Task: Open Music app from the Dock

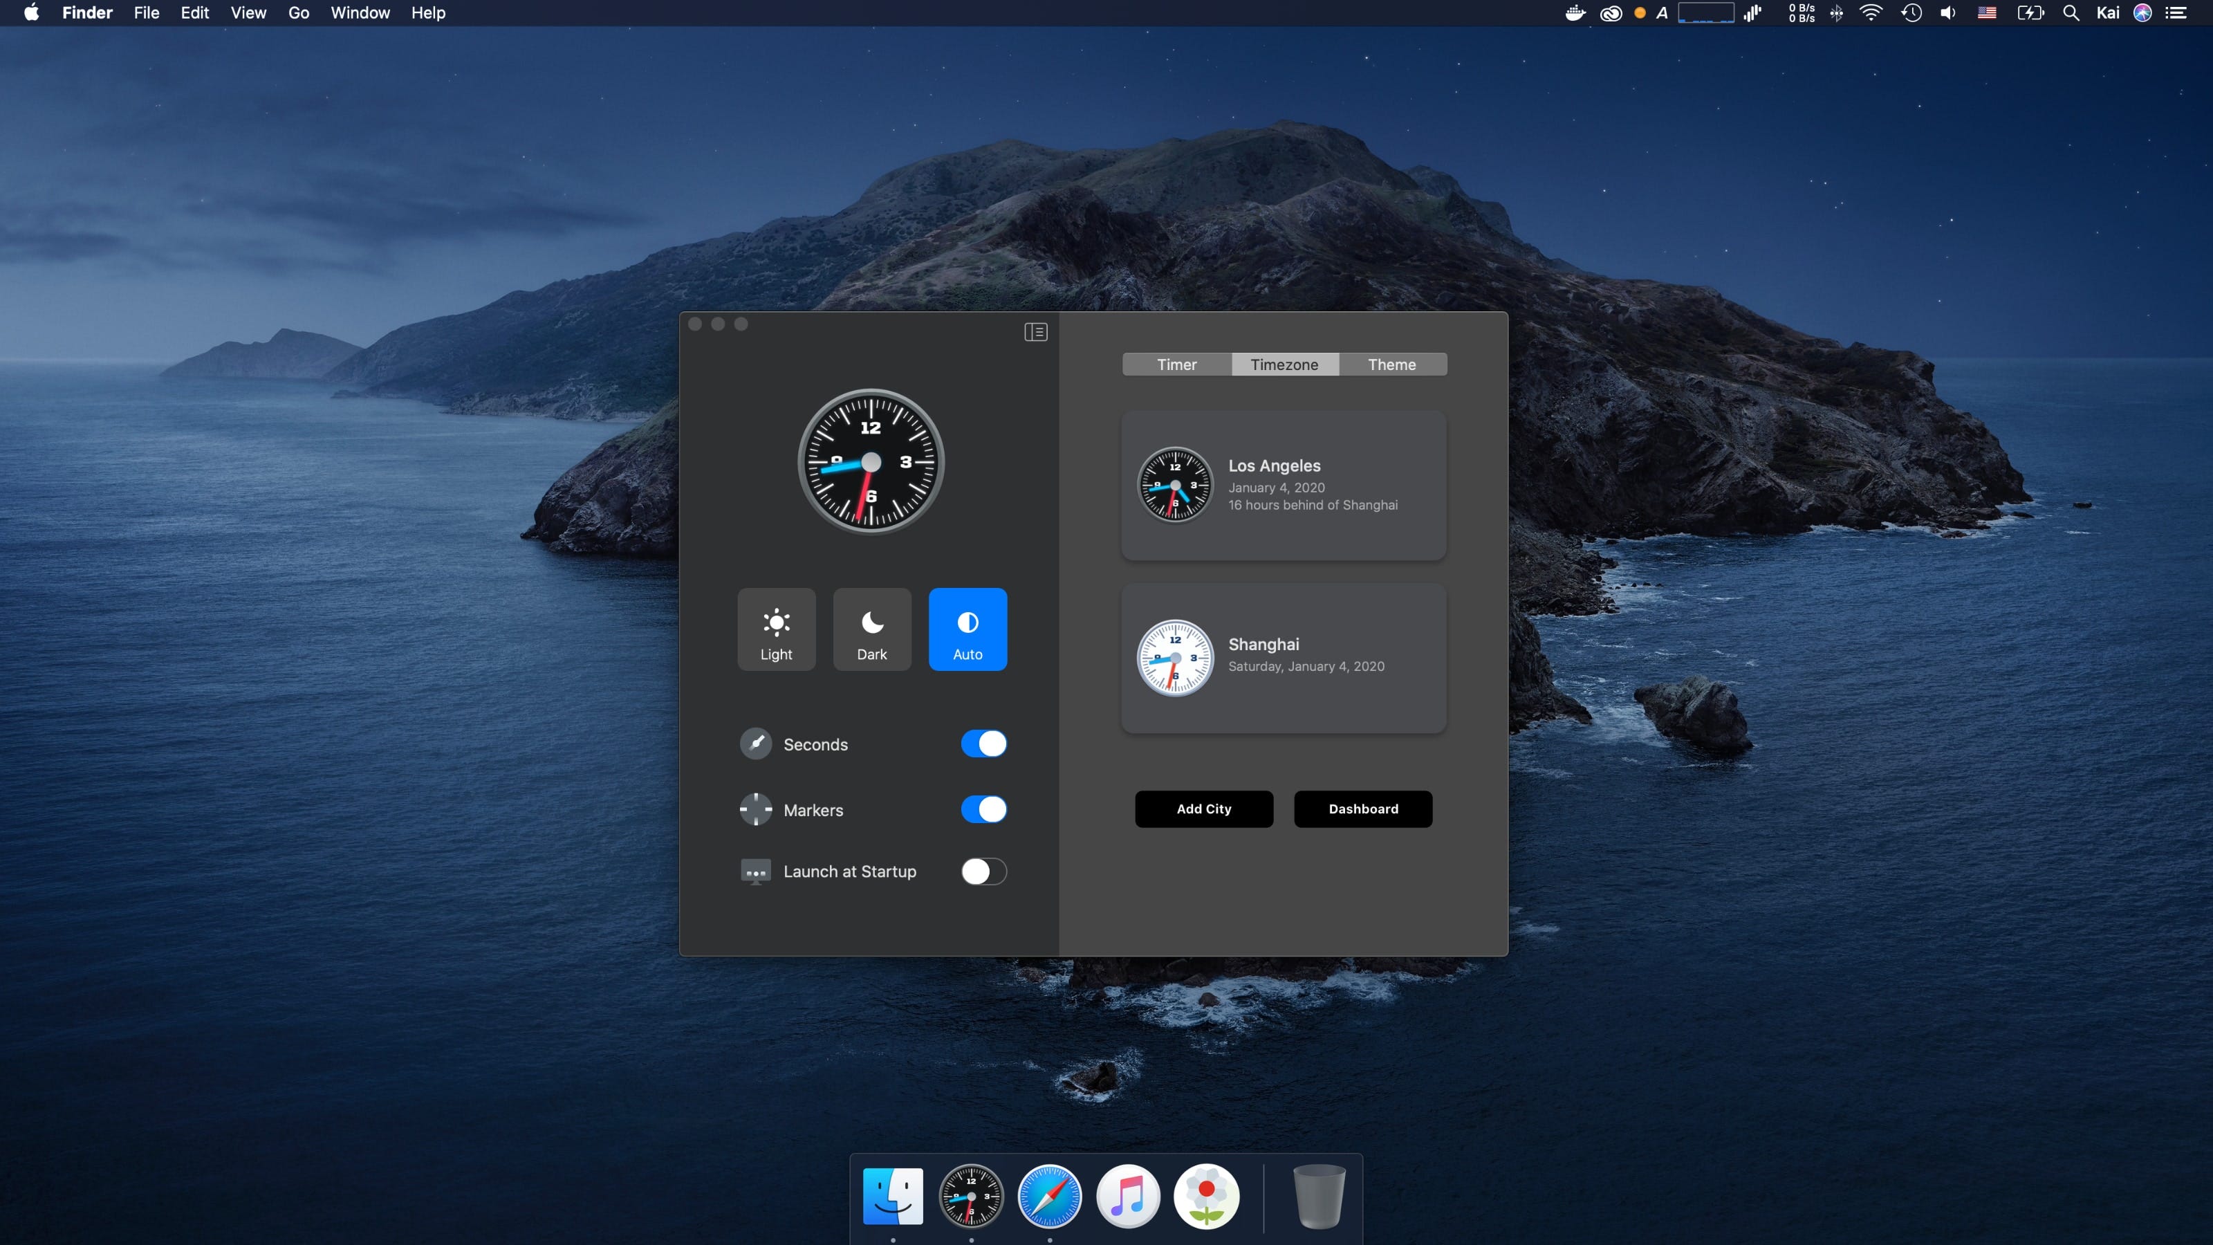Action: (x=1128, y=1196)
